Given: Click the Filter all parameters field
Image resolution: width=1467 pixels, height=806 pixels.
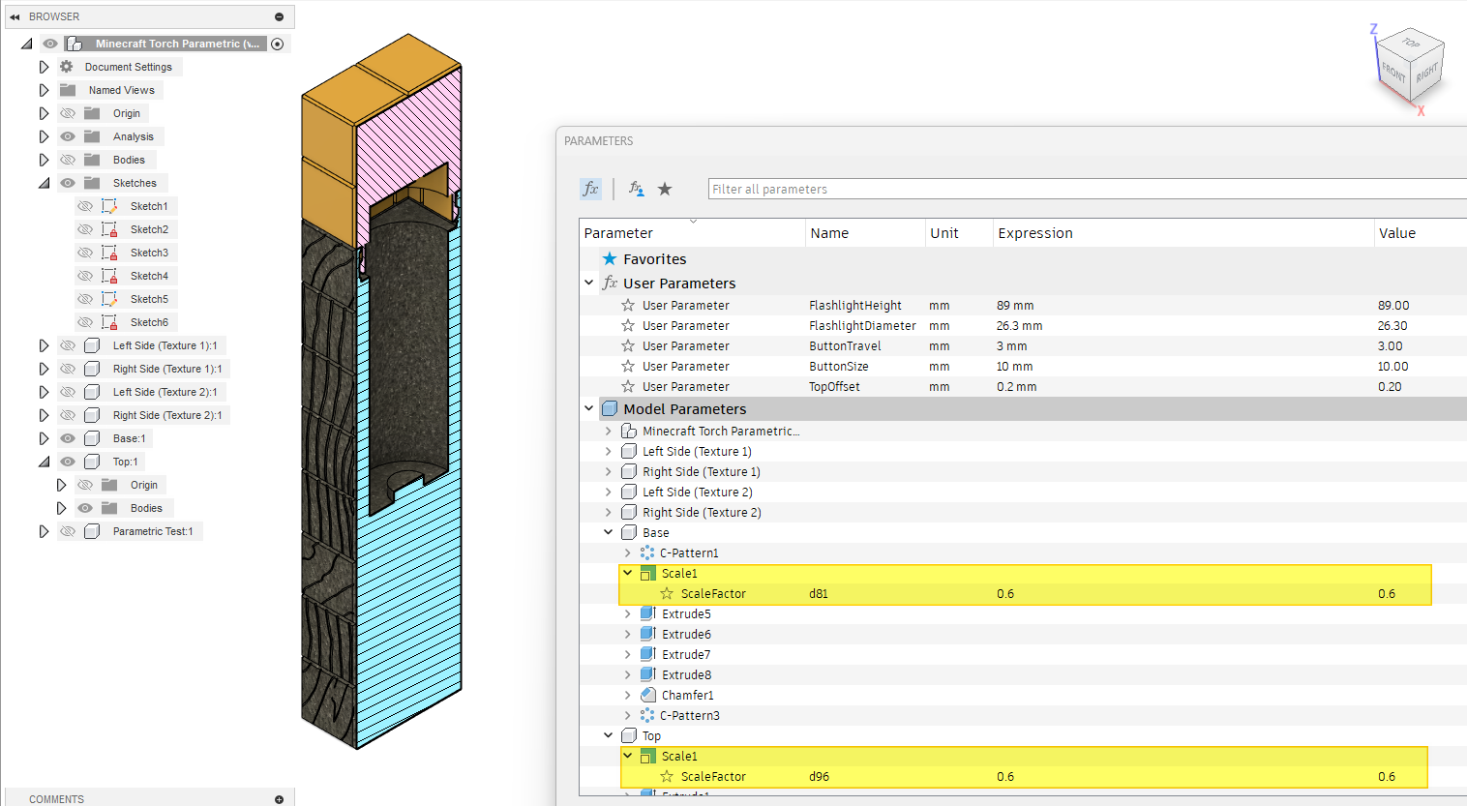Looking at the screenshot, I should coord(1088,189).
